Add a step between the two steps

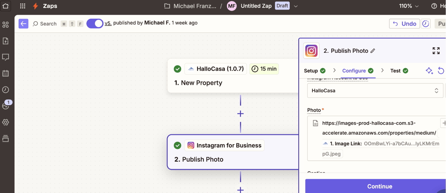tap(241, 114)
